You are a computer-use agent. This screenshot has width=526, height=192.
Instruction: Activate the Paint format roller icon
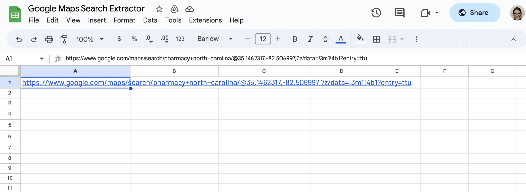point(64,39)
